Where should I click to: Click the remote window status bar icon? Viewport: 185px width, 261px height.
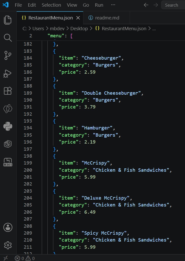tap(6, 258)
